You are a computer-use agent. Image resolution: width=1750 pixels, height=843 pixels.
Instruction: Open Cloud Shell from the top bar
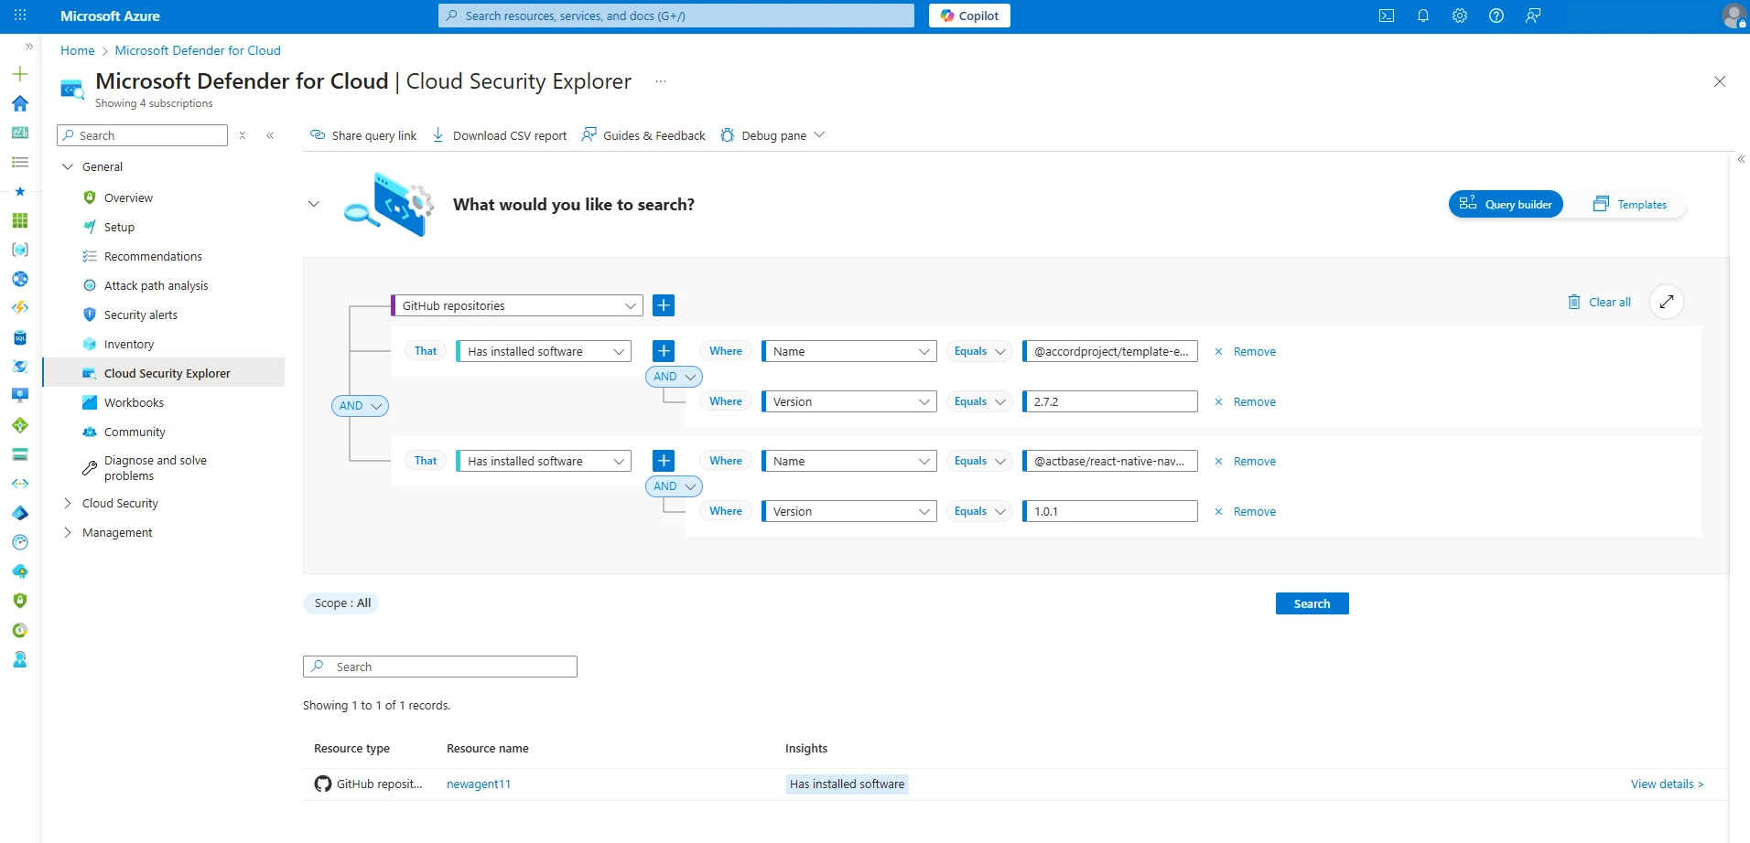(x=1387, y=16)
